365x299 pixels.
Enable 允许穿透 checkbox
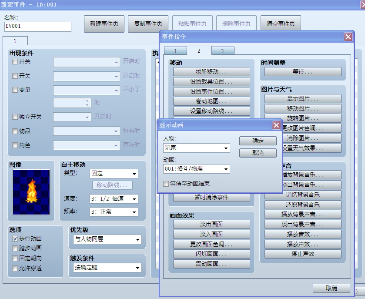15,268
